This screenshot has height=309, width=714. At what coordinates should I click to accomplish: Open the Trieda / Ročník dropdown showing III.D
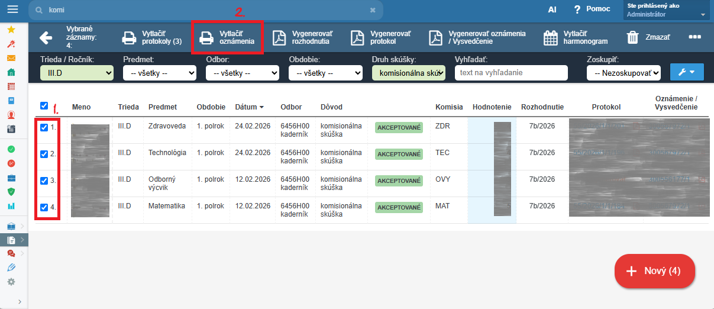pos(77,73)
